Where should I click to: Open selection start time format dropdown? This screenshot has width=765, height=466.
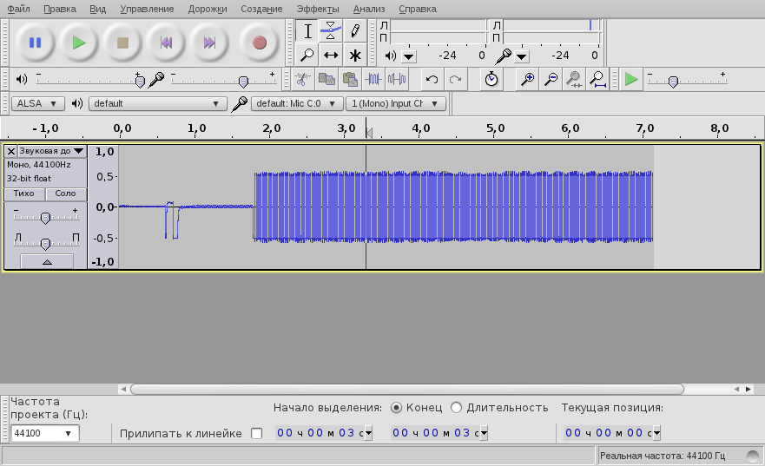click(x=368, y=433)
